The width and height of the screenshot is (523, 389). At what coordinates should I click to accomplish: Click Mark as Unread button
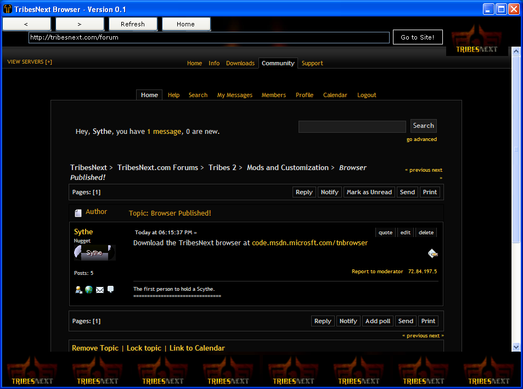369,192
